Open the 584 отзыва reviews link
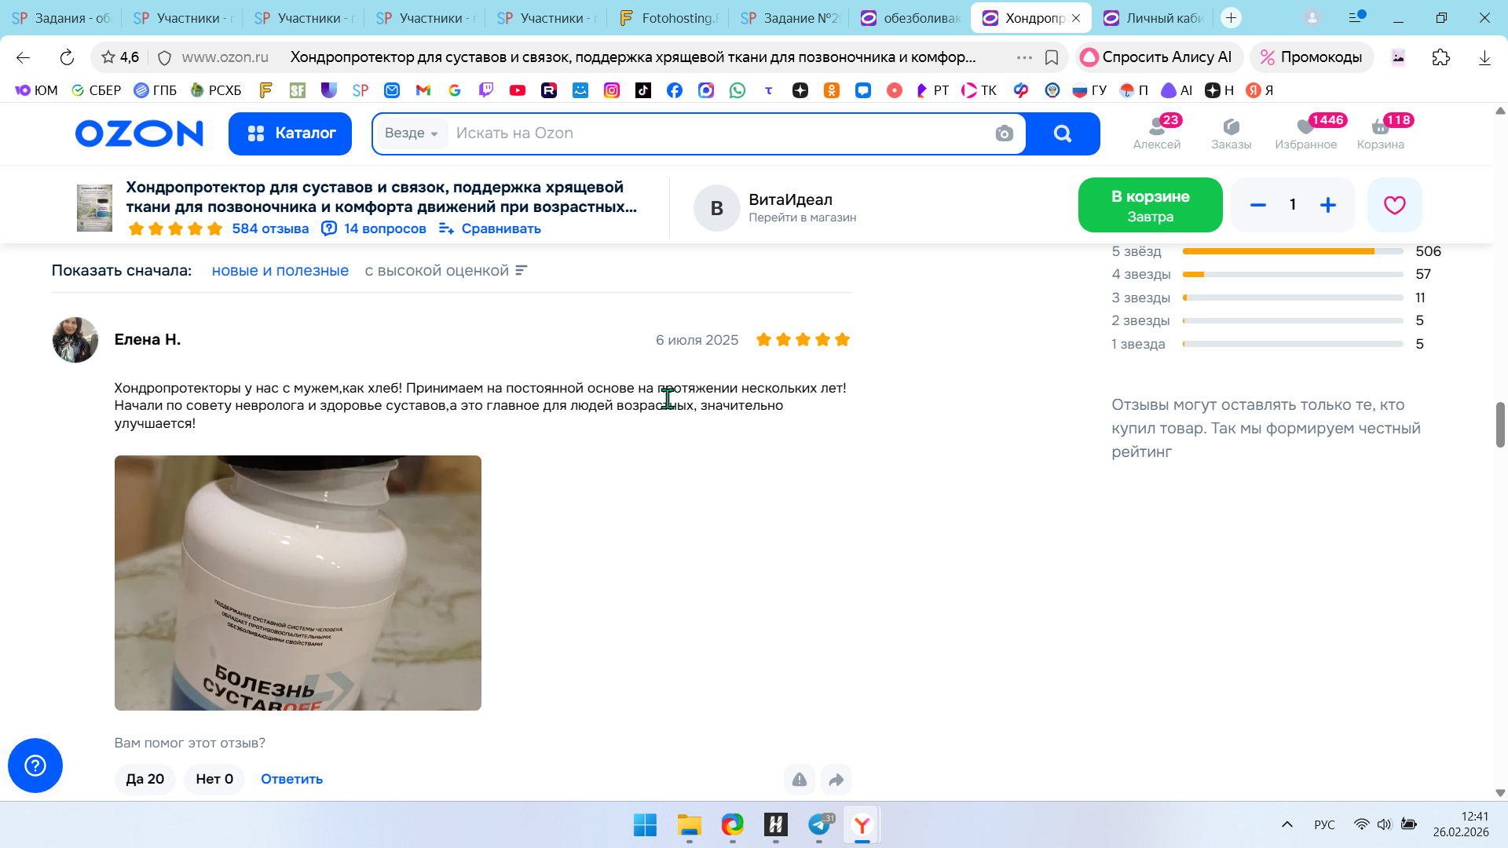Image resolution: width=1508 pixels, height=848 pixels. [270, 228]
